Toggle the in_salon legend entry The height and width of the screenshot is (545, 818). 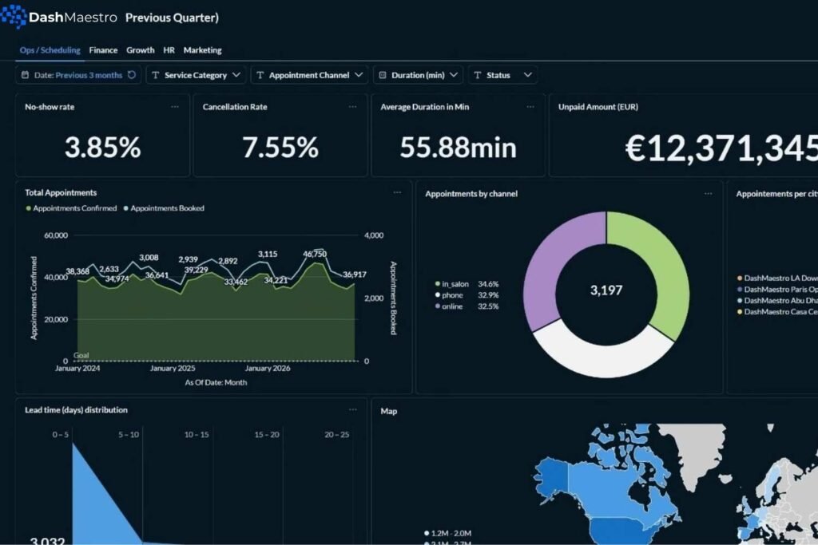click(x=455, y=284)
